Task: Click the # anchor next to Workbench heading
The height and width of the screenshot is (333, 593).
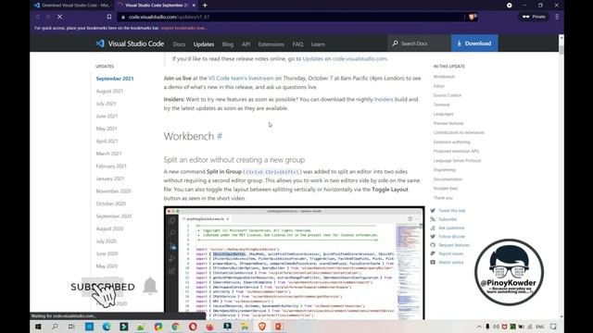Action: (220, 136)
